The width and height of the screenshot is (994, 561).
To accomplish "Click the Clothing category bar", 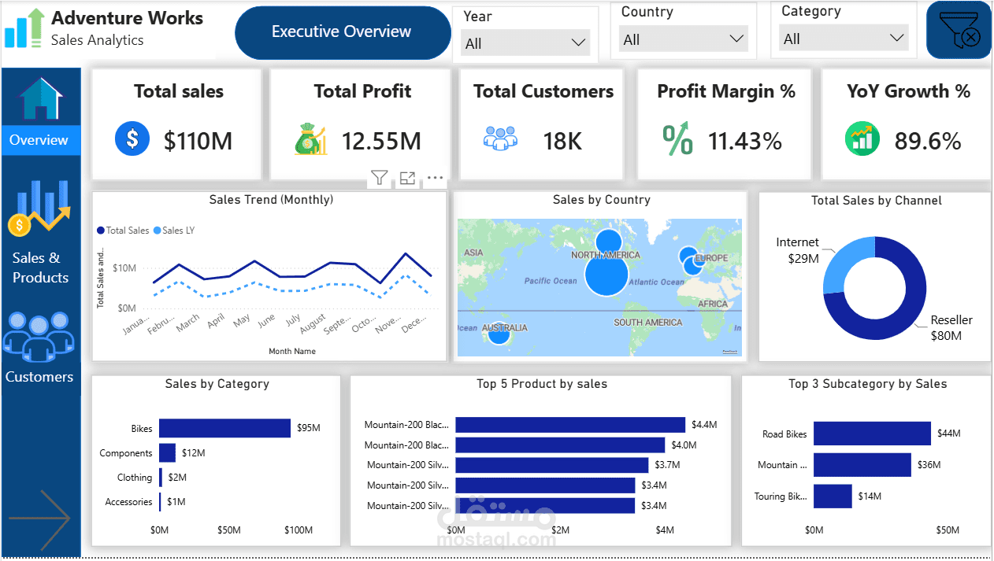I will (x=161, y=478).
